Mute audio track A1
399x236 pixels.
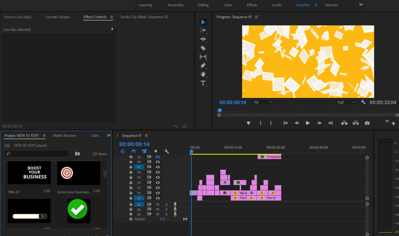158,204
